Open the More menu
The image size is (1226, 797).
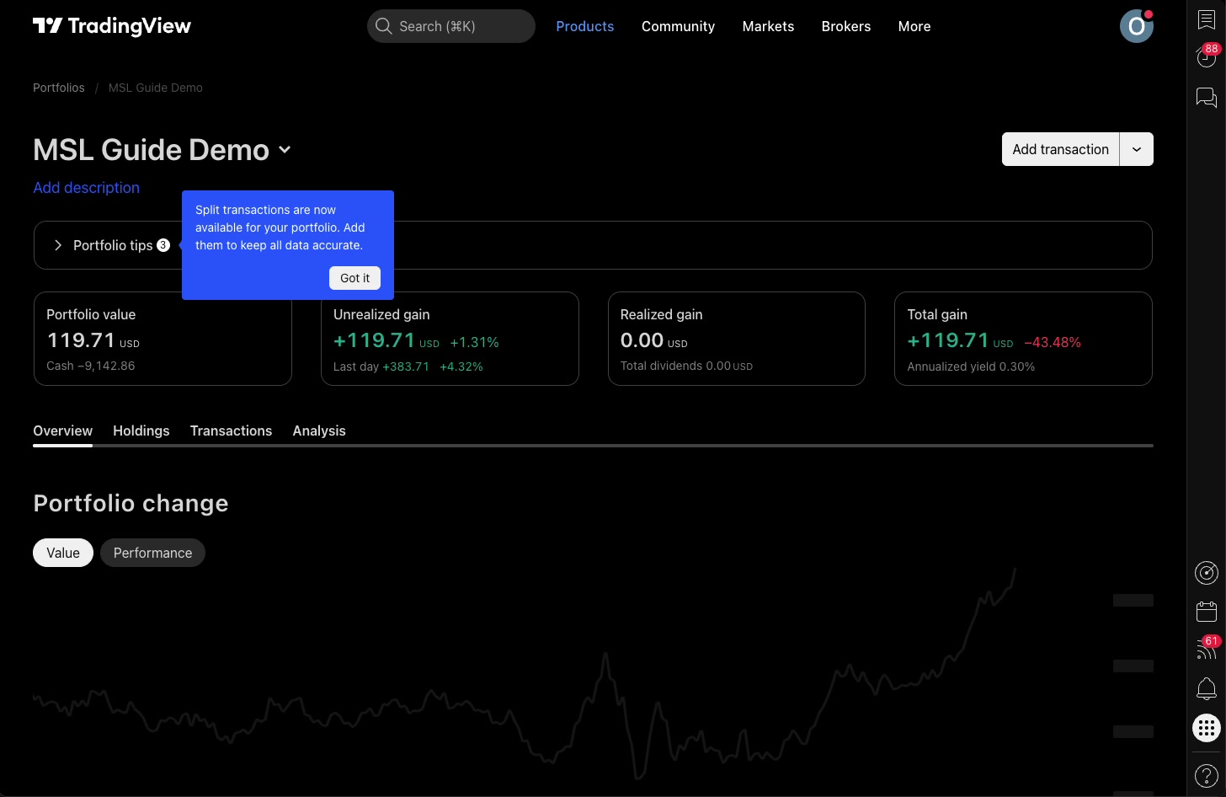coord(914,26)
